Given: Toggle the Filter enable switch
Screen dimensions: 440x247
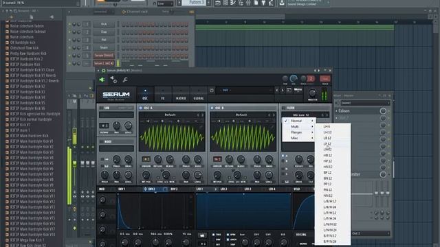Looking at the screenshot, I should click(283, 108).
